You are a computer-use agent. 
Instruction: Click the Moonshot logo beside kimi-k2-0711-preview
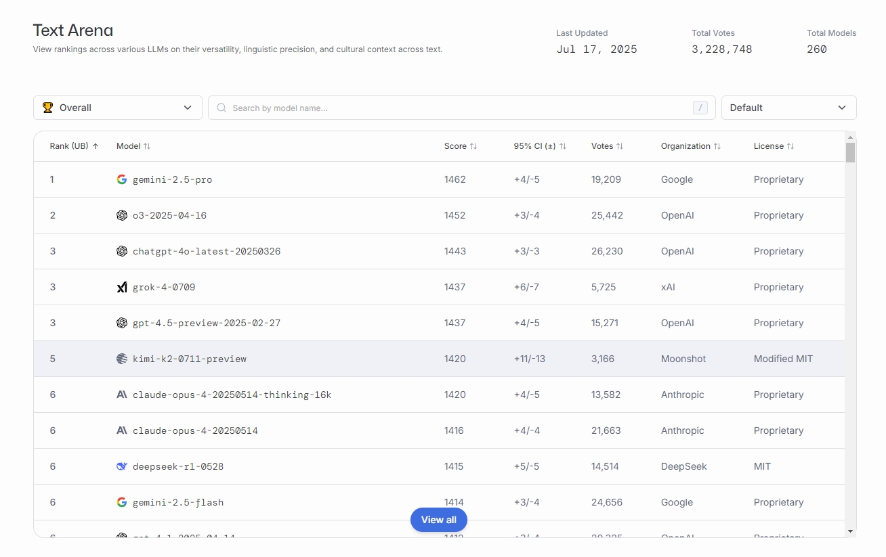click(122, 359)
